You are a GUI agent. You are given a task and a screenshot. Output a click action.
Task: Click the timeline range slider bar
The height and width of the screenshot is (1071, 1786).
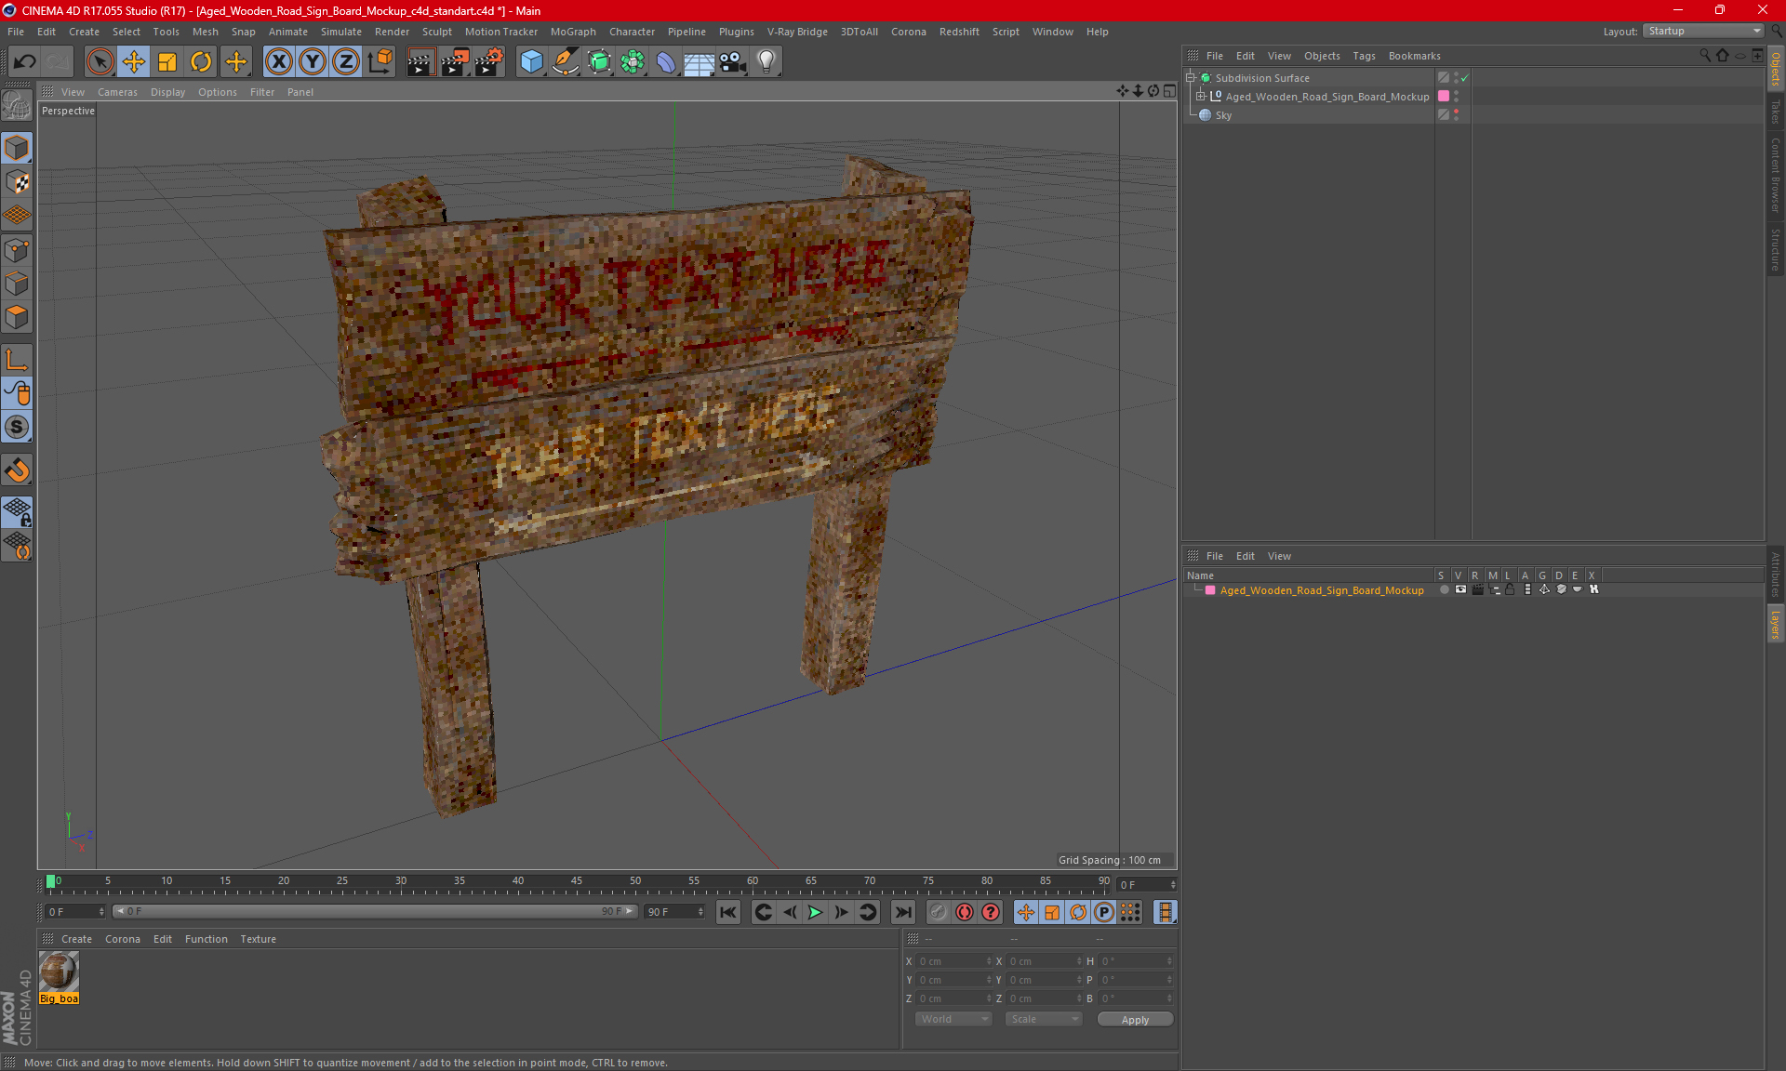pos(375,911)
